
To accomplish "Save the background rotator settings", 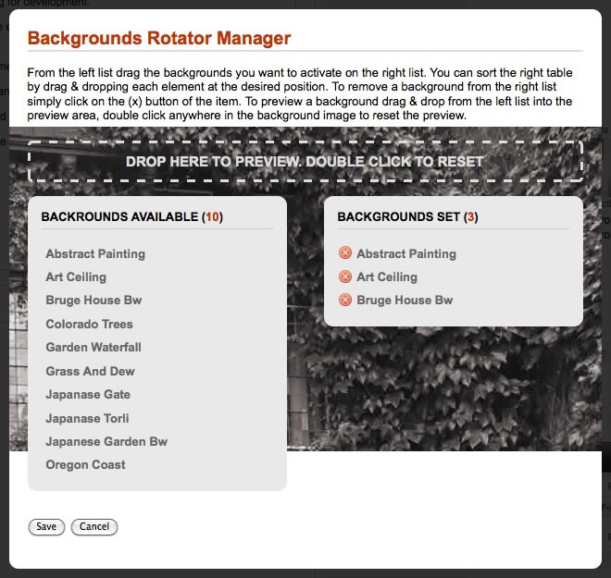I will click(x=46, y=527).
